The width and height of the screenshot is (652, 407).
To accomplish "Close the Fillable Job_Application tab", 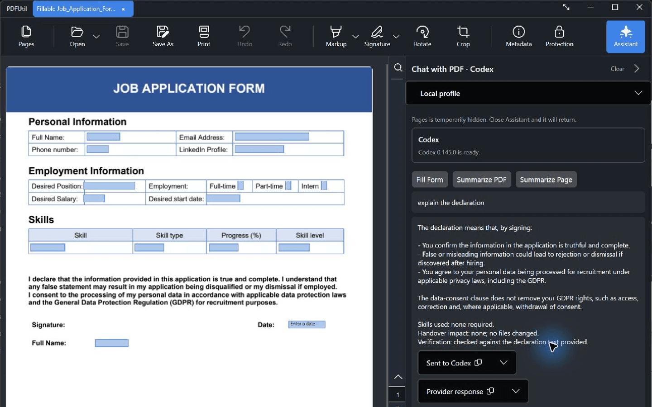I will (123, 9).
